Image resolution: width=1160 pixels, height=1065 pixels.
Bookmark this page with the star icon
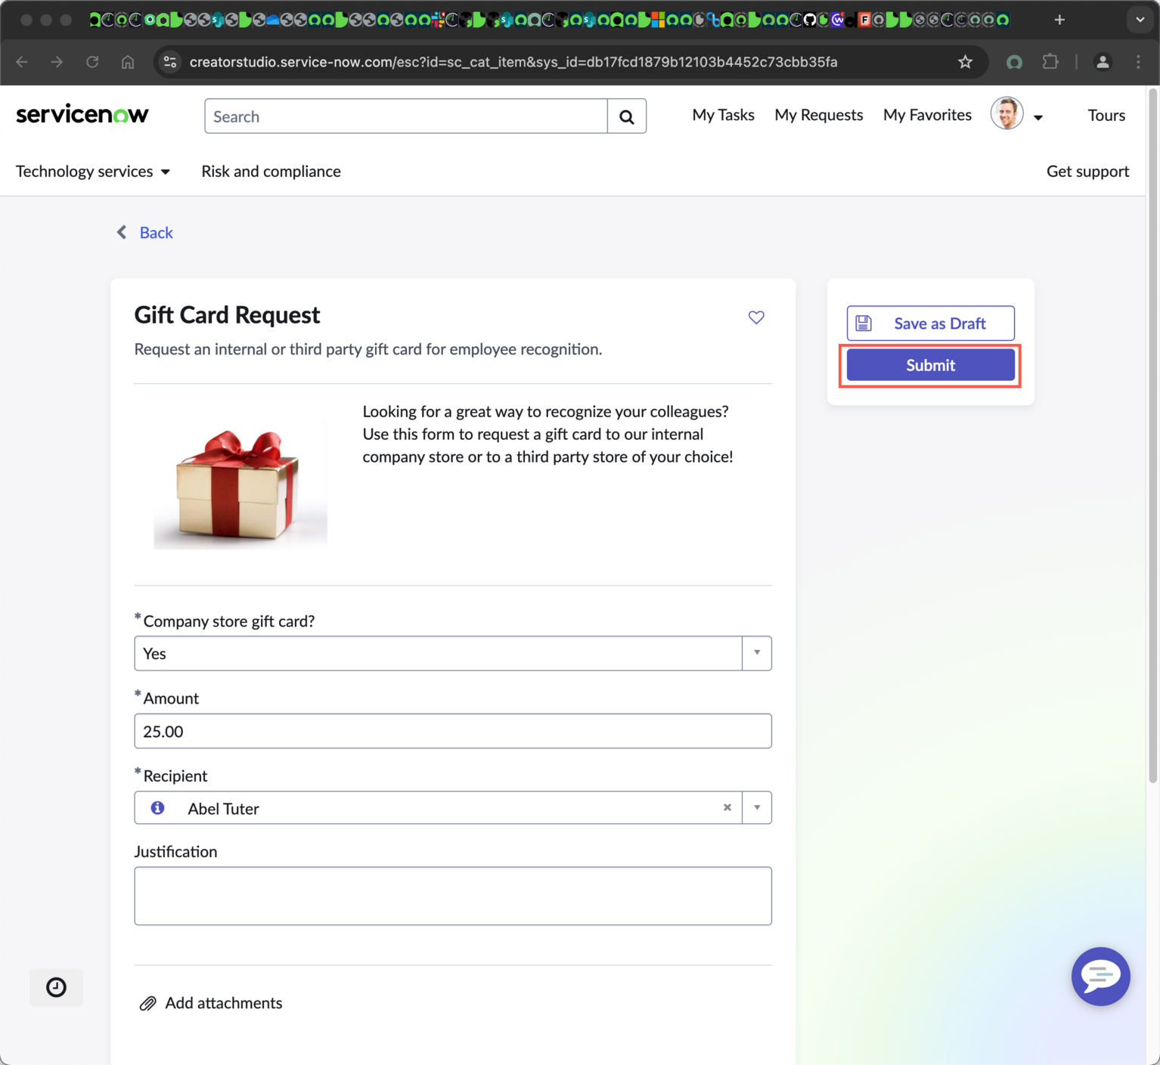(965, 62)
